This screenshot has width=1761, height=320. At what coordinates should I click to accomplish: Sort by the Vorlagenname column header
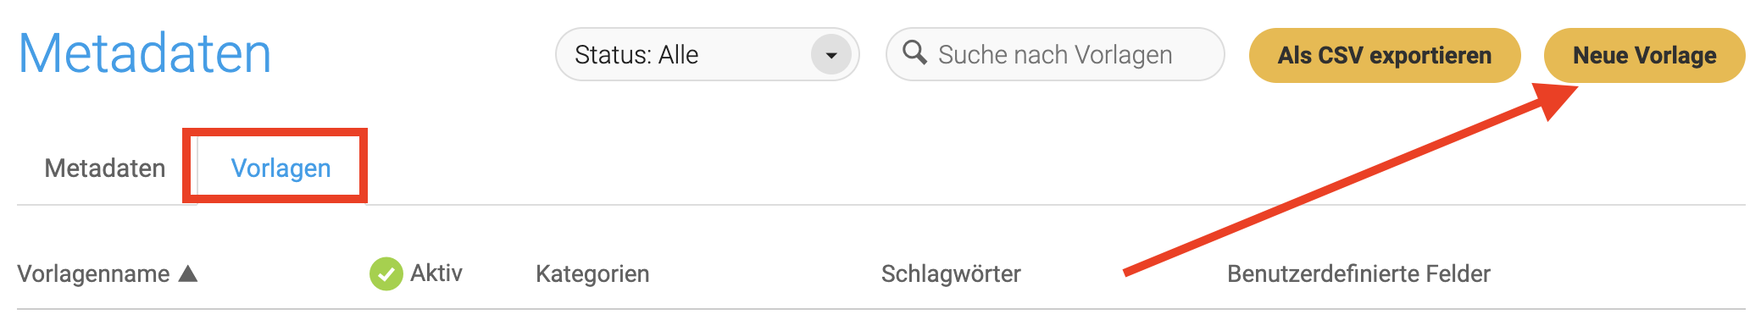[94, 273]
